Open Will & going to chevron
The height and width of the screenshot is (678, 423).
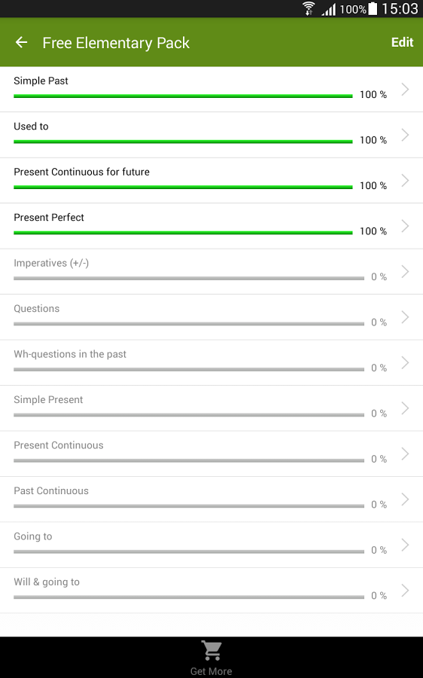[x=405, y=590]
